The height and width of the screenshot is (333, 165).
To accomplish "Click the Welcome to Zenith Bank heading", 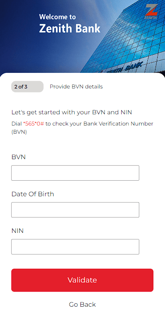I will click(70, 23).
